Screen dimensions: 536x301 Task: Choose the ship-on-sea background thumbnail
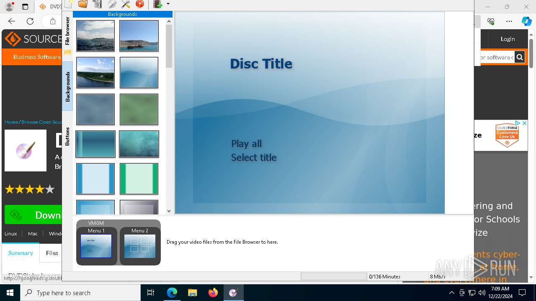139,36
